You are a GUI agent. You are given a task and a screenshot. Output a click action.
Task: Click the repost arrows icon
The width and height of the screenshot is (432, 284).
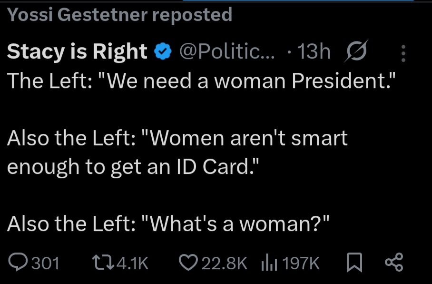click(x=101, y=263)
